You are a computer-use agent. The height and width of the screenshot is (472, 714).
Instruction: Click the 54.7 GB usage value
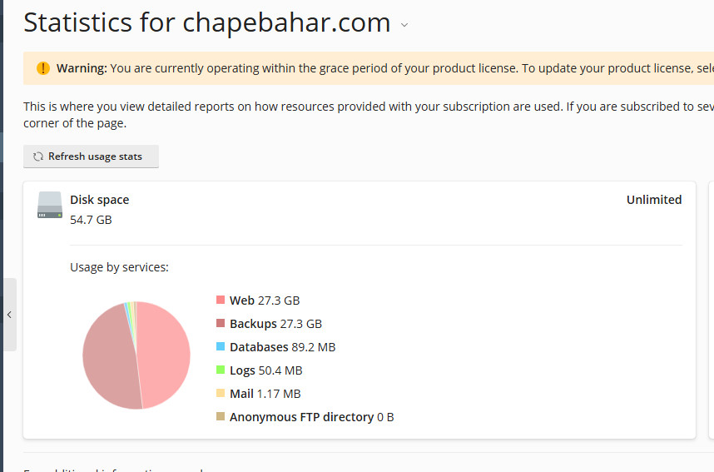tap(91, 220)
